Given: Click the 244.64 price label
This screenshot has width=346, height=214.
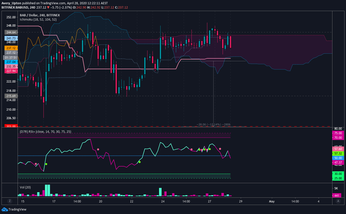Looking at the screenshot, I should pos(11,32).
